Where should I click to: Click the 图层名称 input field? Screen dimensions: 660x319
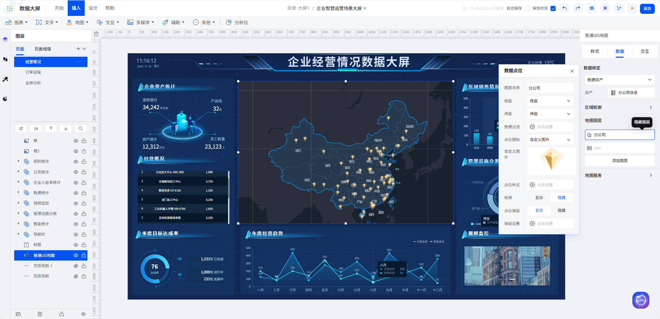(550, 88)
